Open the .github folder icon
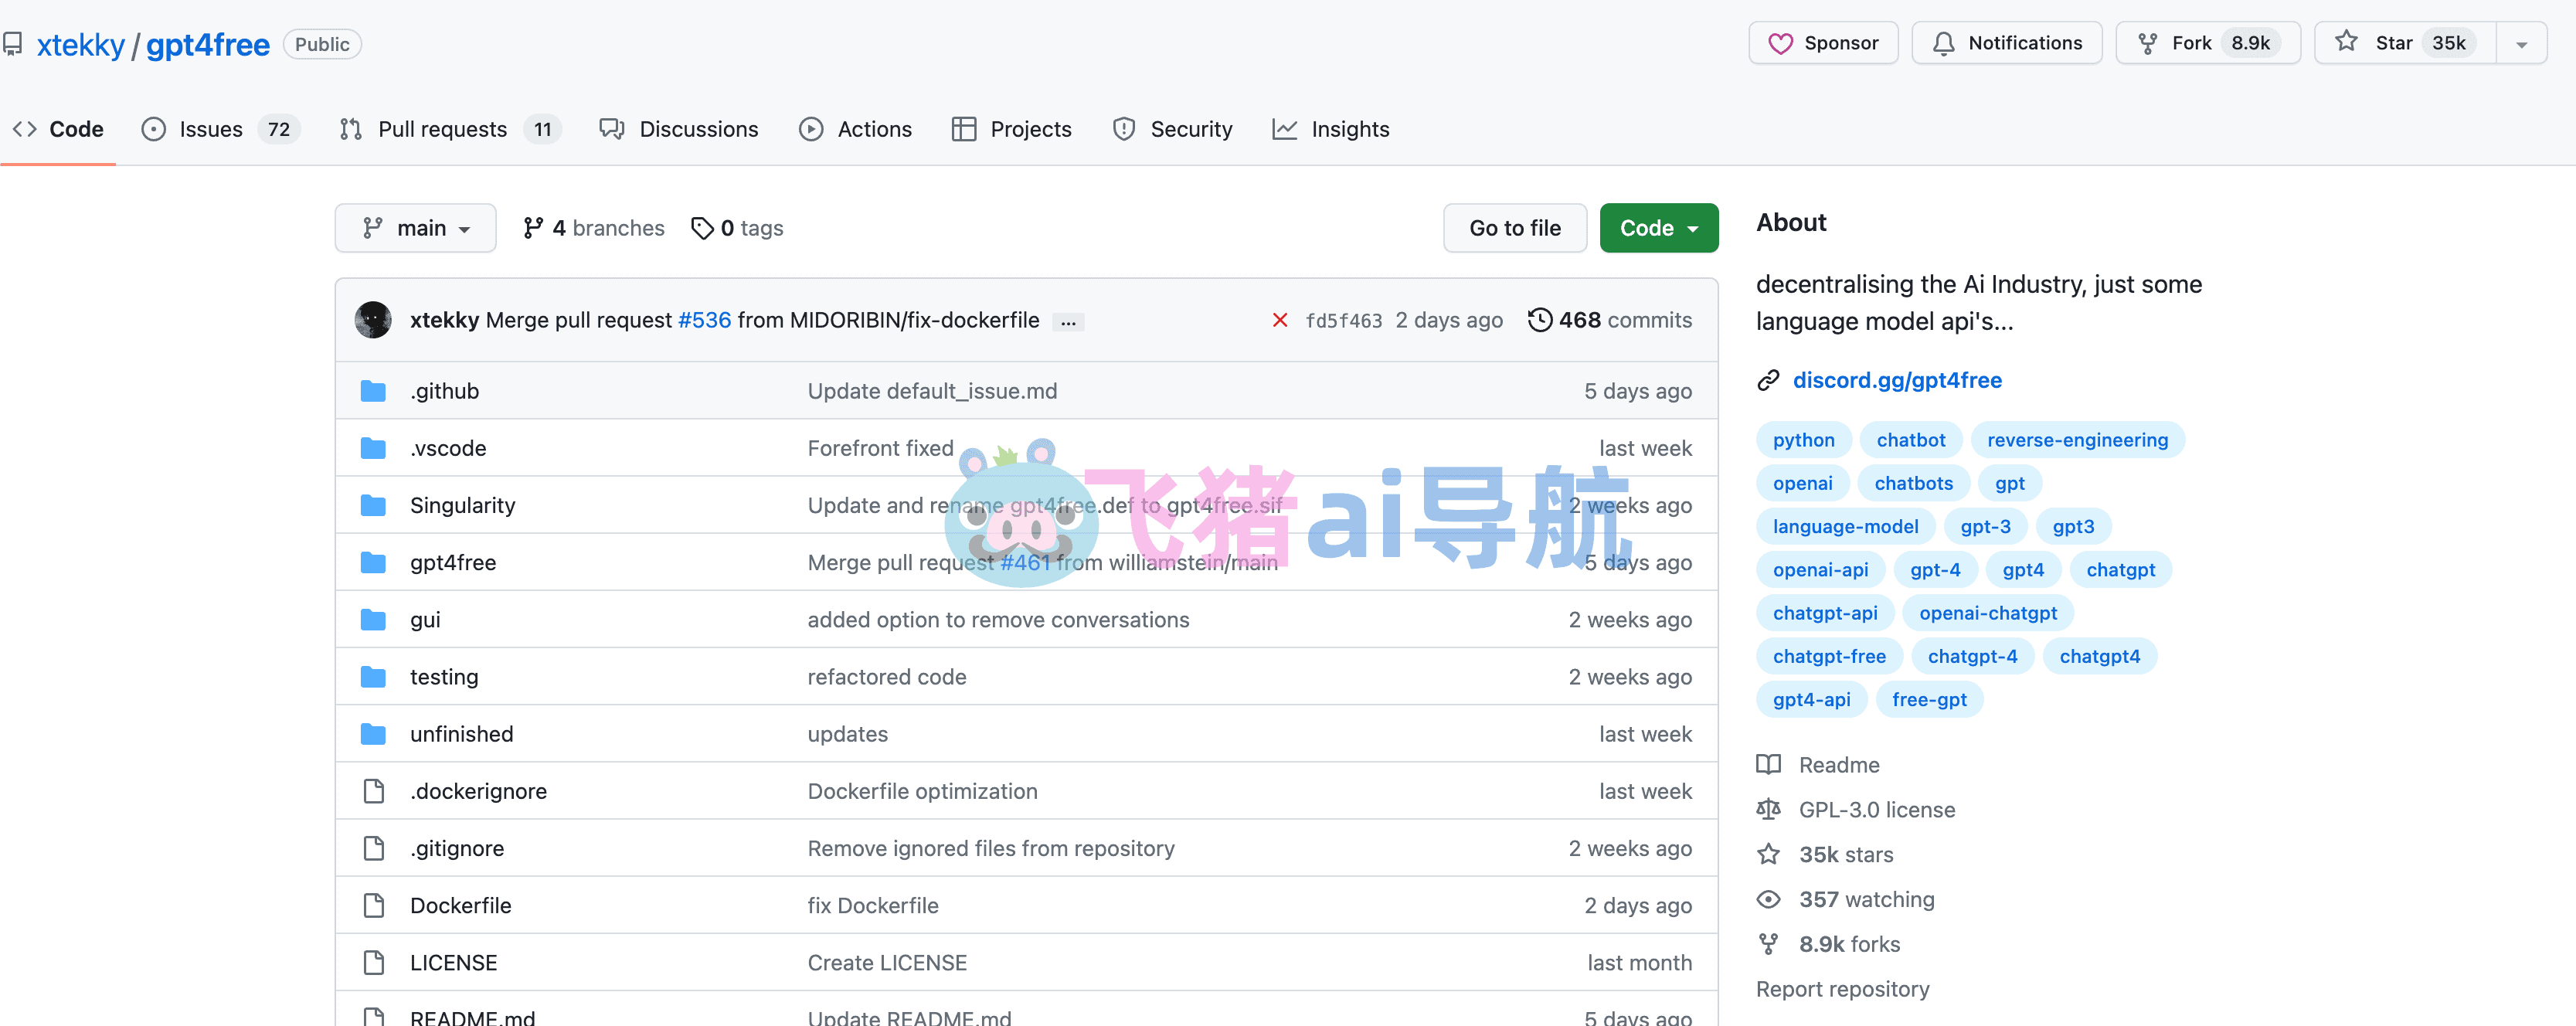Viewport: 2576px width, 1026px height. (x=373, y=391)
